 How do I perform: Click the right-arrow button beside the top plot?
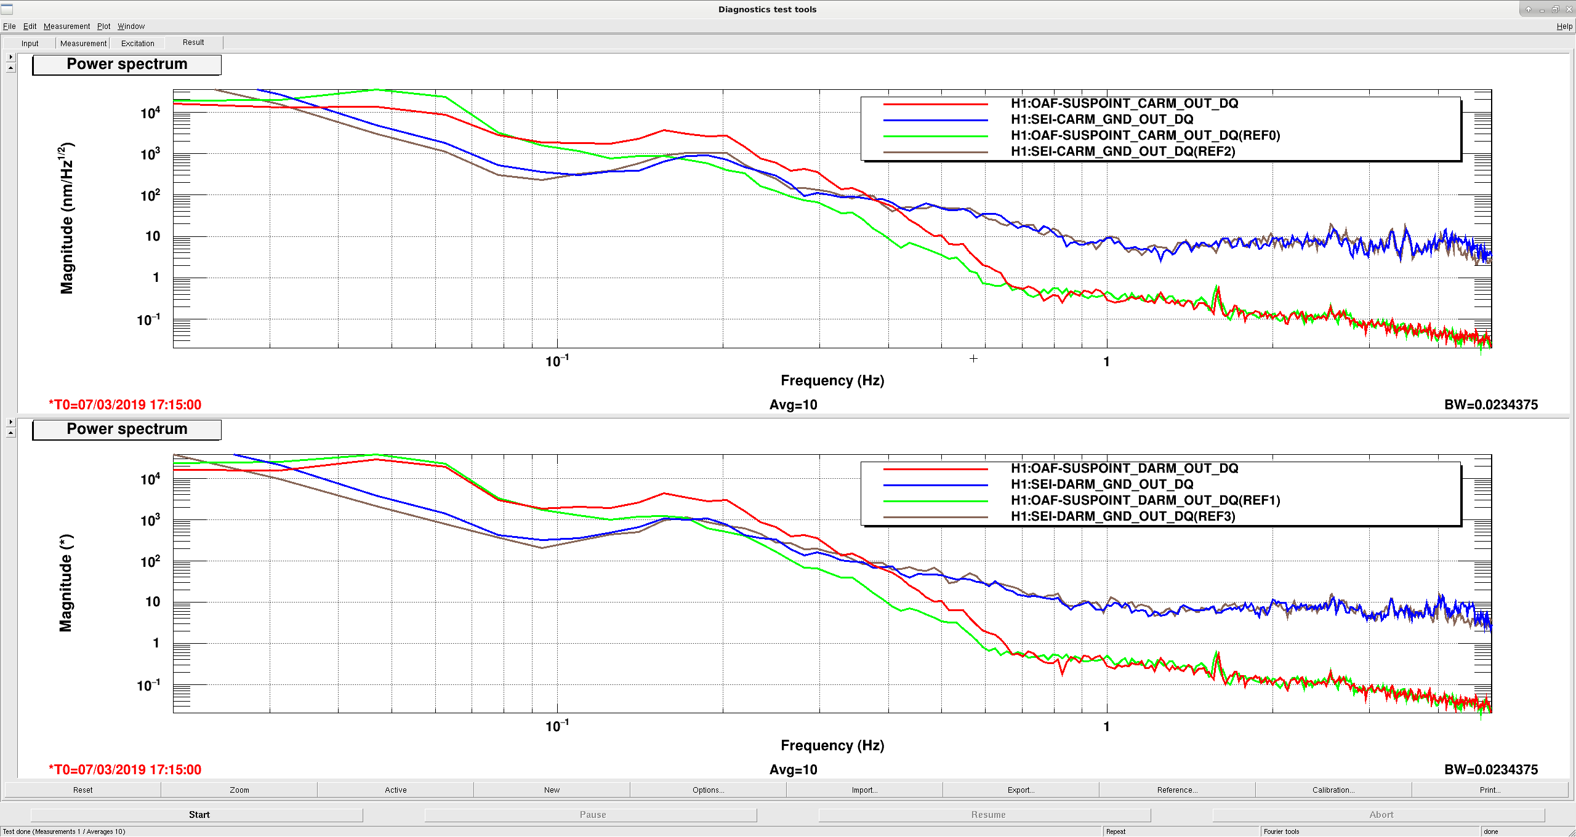coord(10,57)
